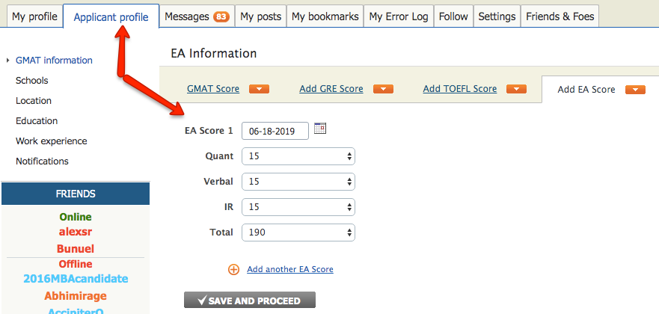Click orange arrow beside Add GRE Score
The height and width of the screenshot is (314, 659).
383,89
